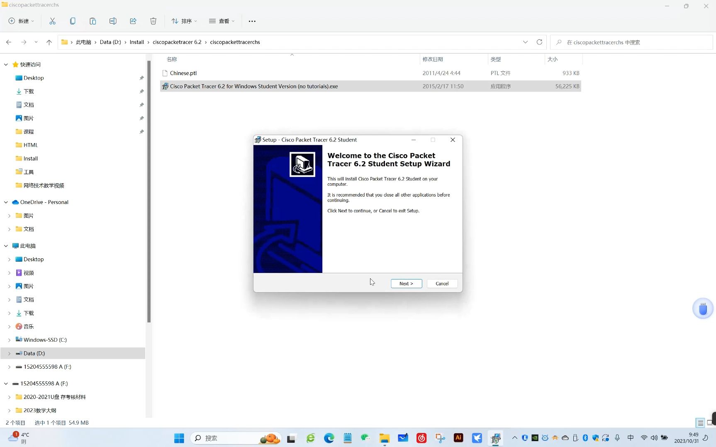Open the clock showing 9:49 2023/10/31
716x447 pixels.
pos(686,438)
